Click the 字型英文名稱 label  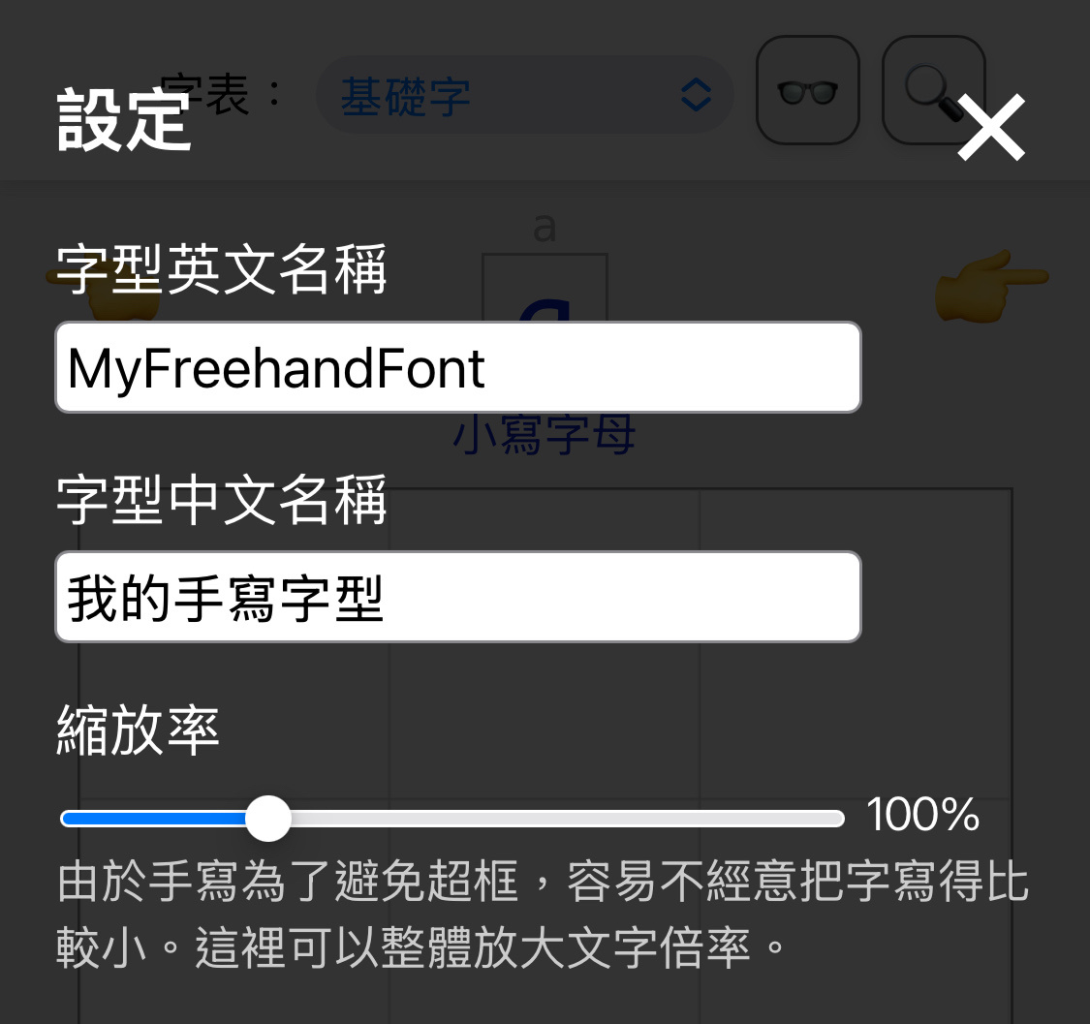click(x=221, y=269)
